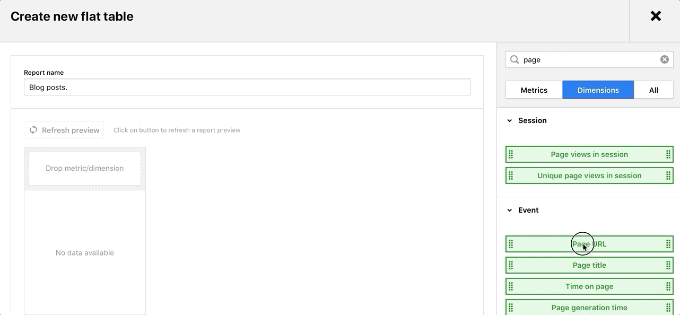Select Unique page views in session dimension
Image resolution: width=680 pixels, height=315 pixels.
589,176
